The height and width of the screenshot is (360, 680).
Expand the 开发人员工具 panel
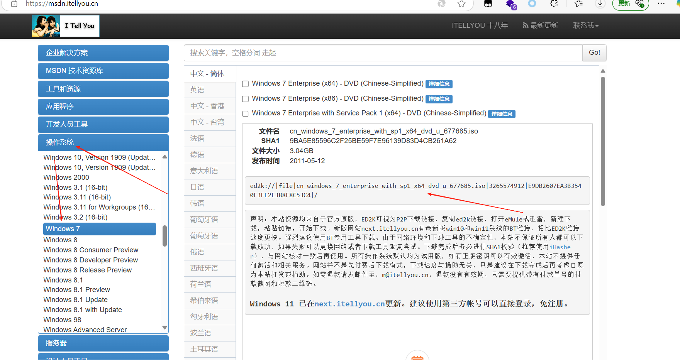103,124
